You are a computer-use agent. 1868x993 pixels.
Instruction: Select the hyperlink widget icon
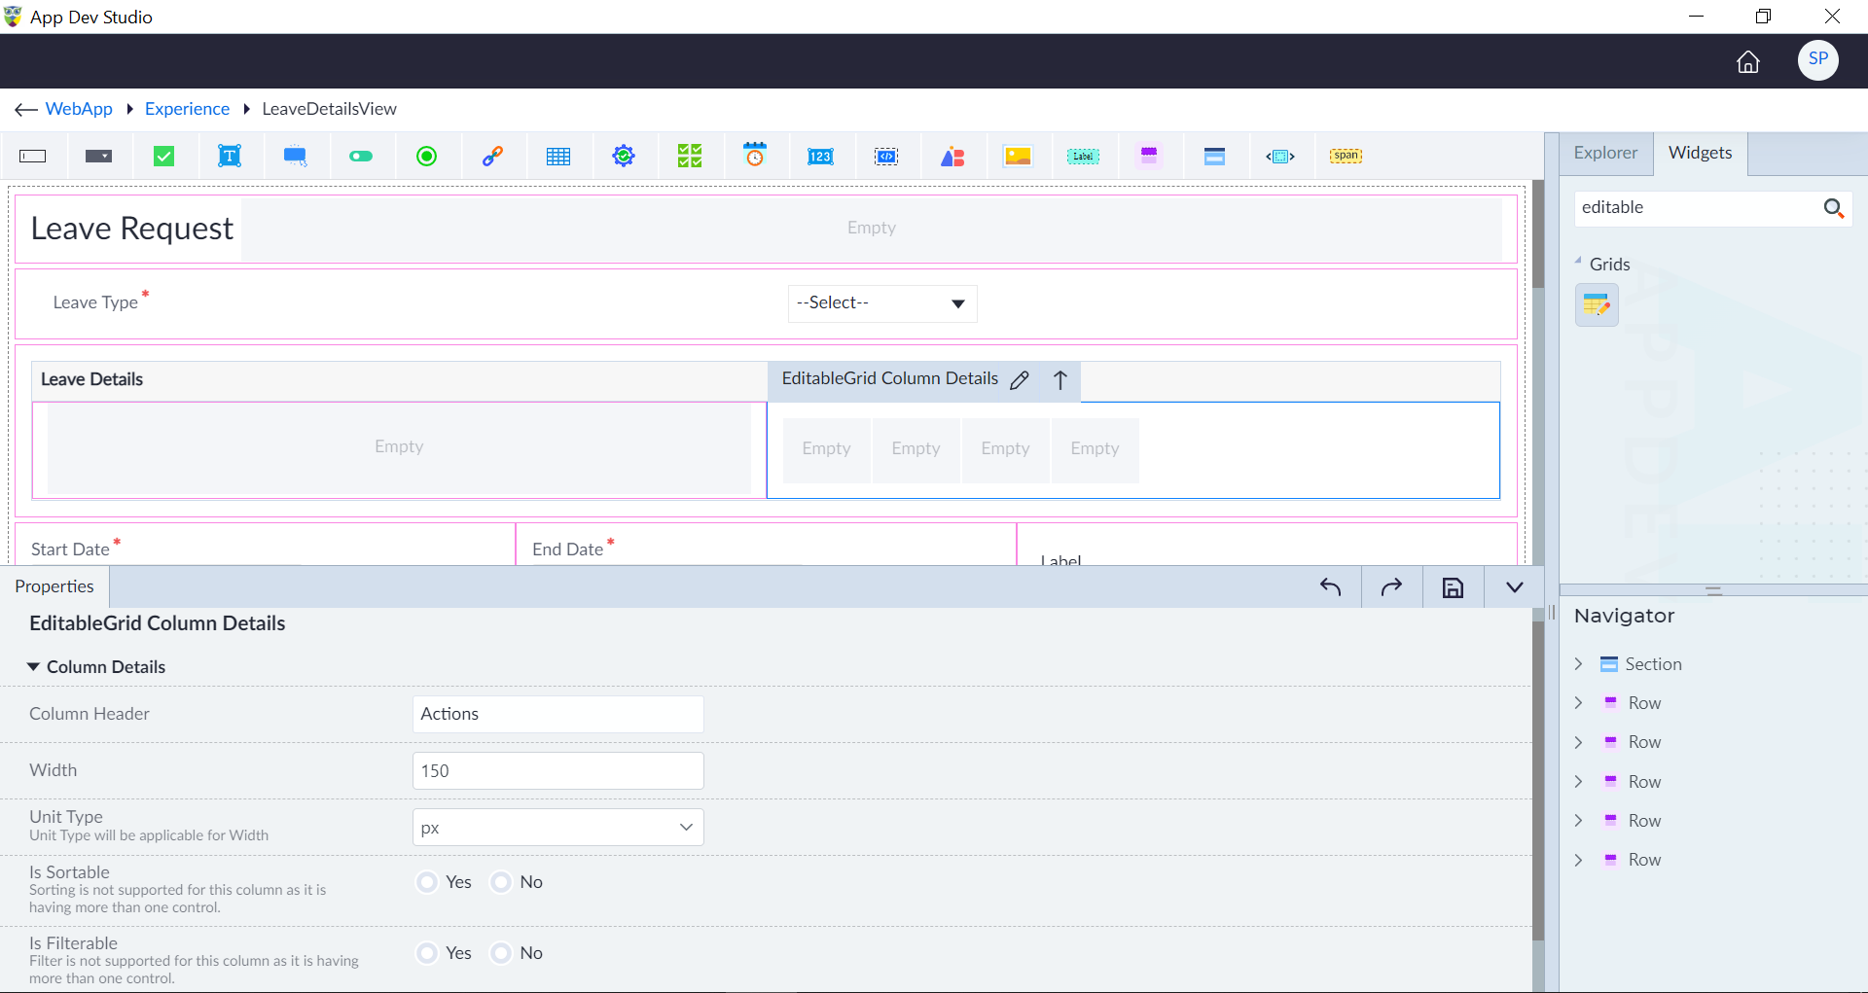[492, 156]
